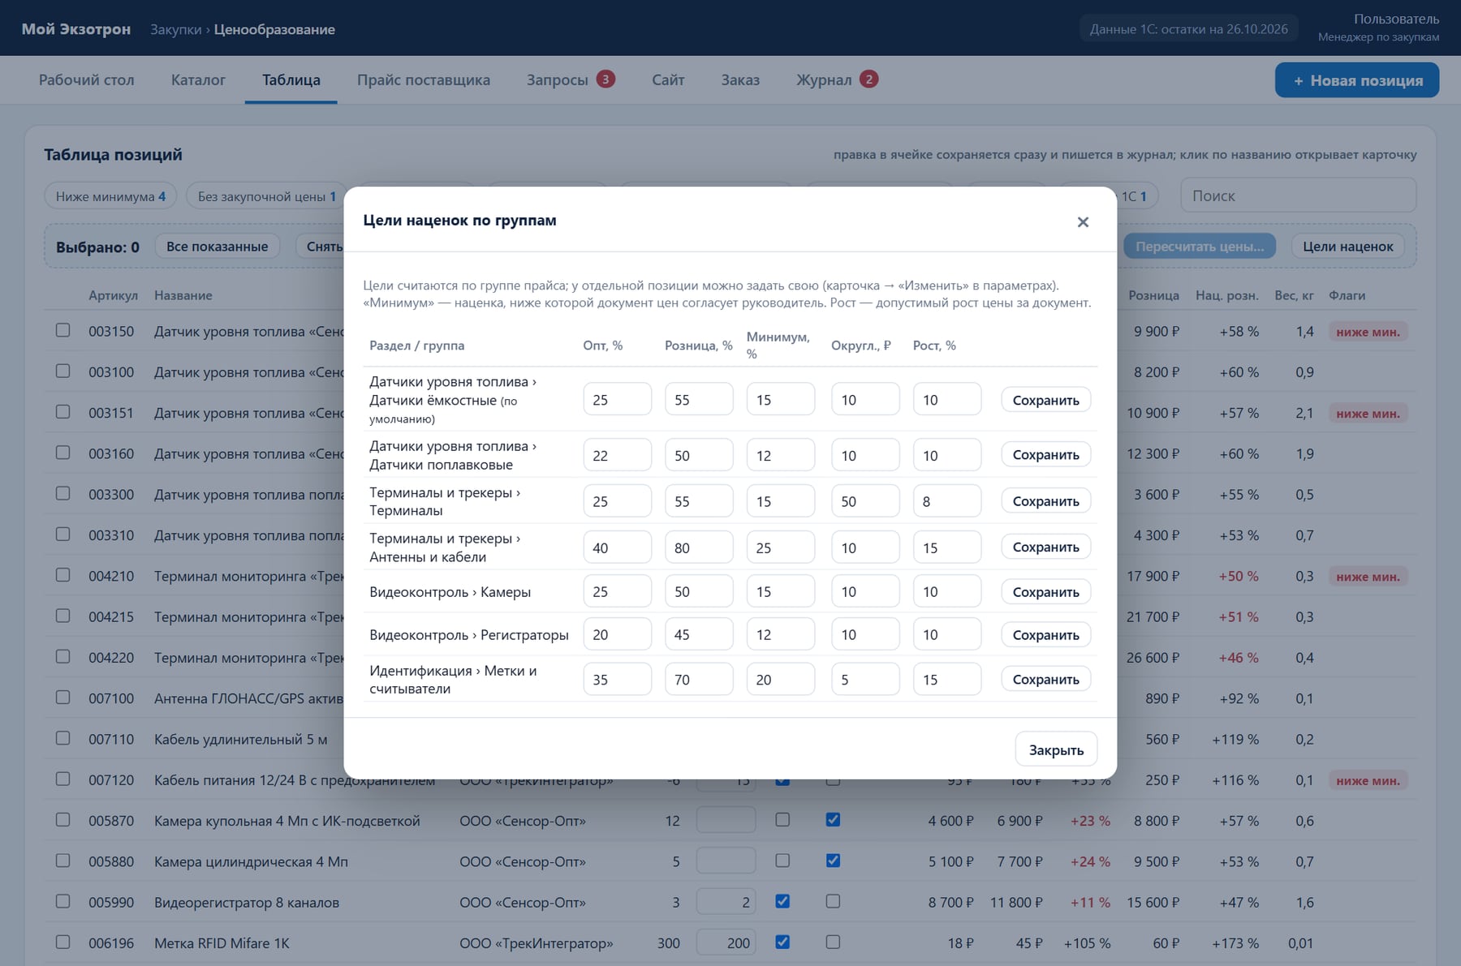Check the row box for article 005870
This screenshot has height=966, width=1461.
click(62, 820)
